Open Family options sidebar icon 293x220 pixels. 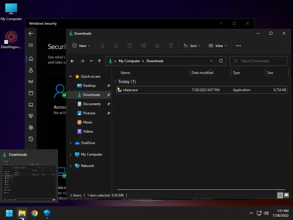pyautogui.click(x=31, y=127)
